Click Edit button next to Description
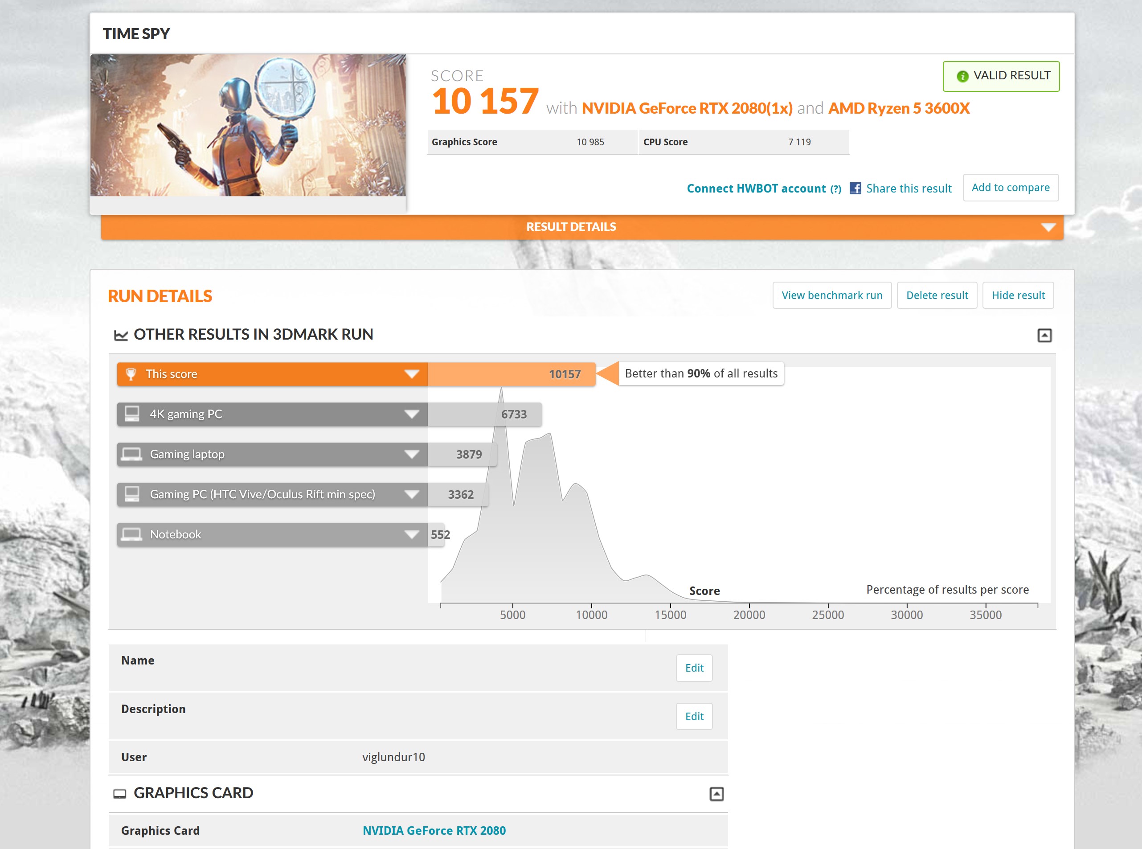 (x=694, y=716)
